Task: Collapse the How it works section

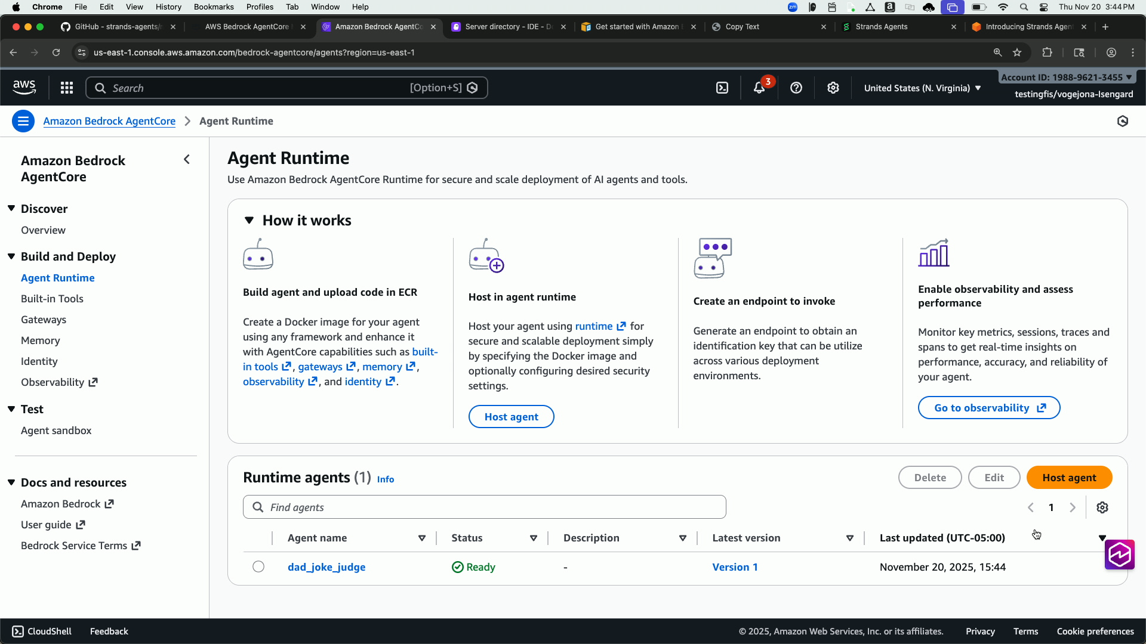Action: click(x=249, y=220)
